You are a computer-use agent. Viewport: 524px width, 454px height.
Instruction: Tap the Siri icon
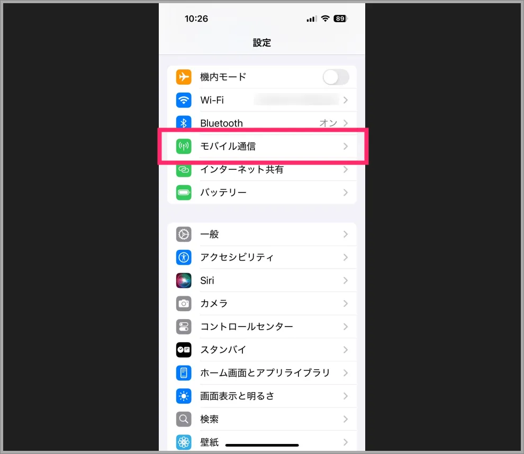pos(184,280)
